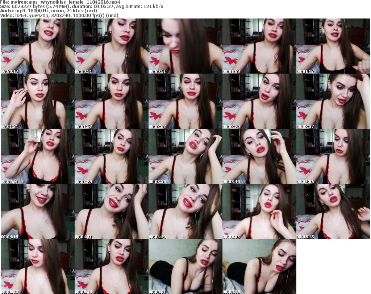Choose the thumbnail stamped 00:04:31
371x294 pixels.
112,211
